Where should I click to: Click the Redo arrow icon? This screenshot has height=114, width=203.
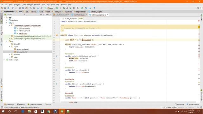coord(16,8)
